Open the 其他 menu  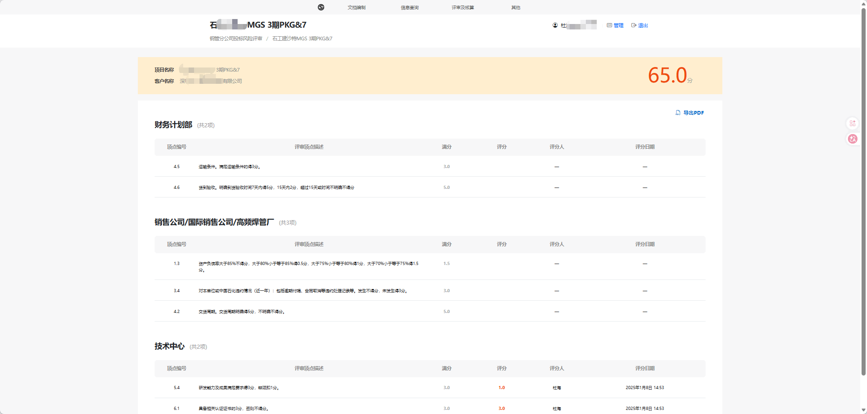(x=516, y=8)
